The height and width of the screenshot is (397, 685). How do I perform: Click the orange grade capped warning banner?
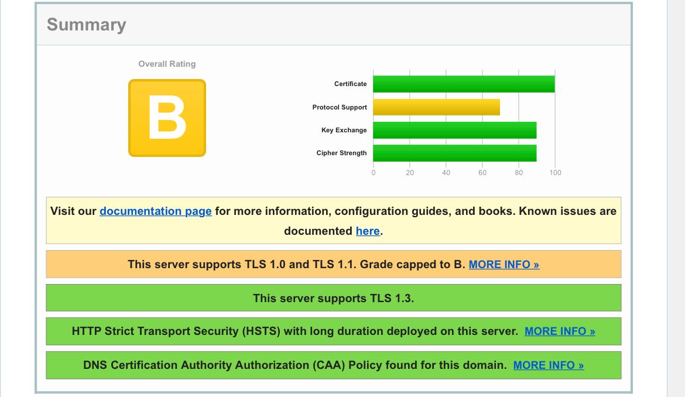pyautogui.click(x=334, y=264)
